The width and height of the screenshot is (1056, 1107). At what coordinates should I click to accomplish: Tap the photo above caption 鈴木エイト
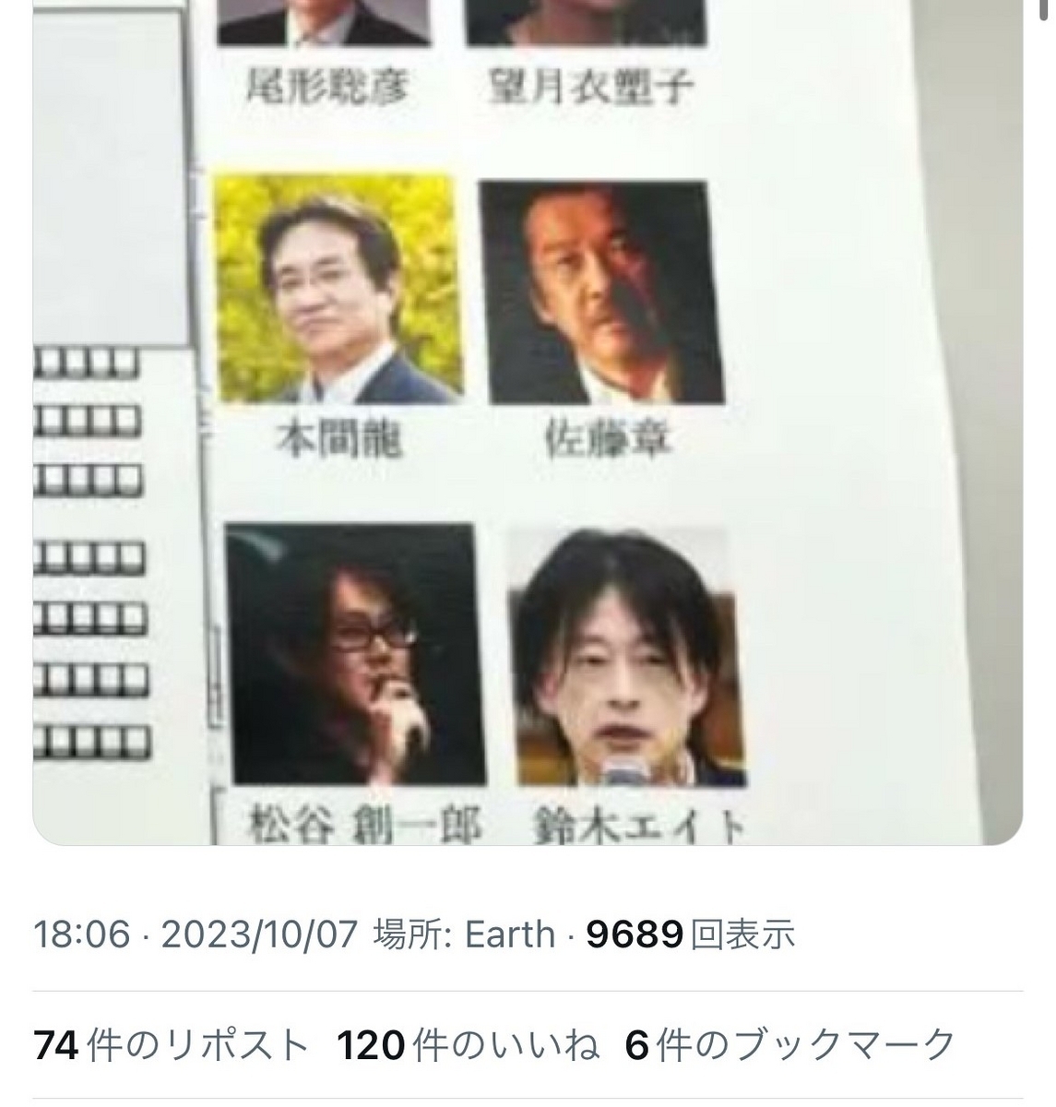[628, 657]
